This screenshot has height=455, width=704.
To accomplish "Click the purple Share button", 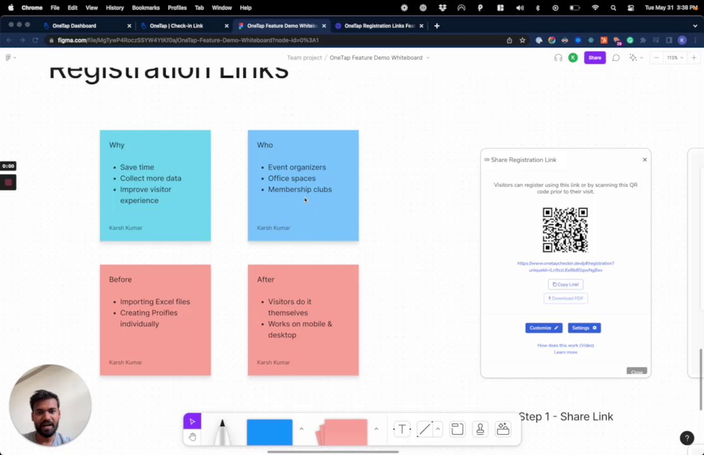I will click(x=595, y=58).
